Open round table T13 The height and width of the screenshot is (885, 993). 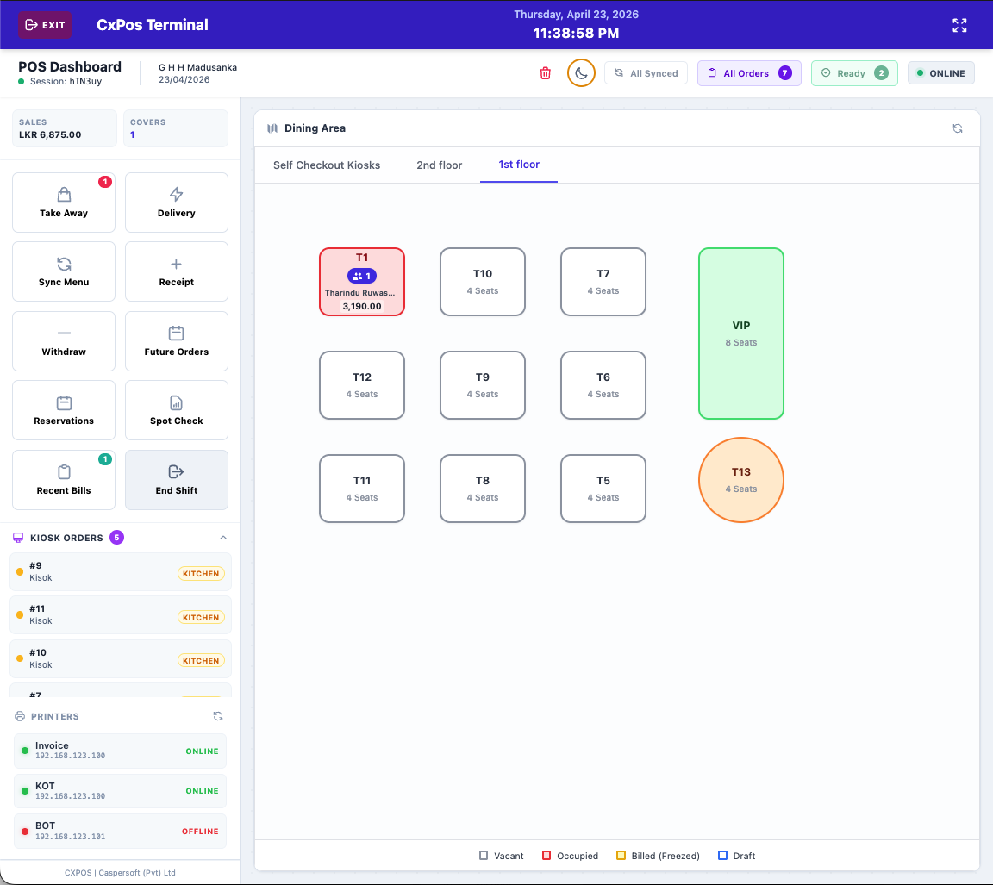tap(741, 480)
